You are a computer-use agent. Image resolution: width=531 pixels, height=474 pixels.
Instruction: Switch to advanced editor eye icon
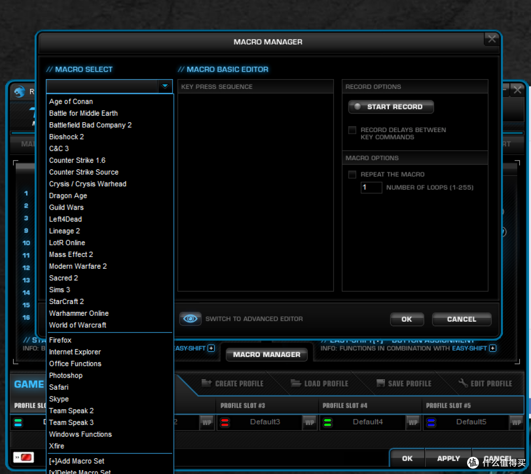pos(190,319)
